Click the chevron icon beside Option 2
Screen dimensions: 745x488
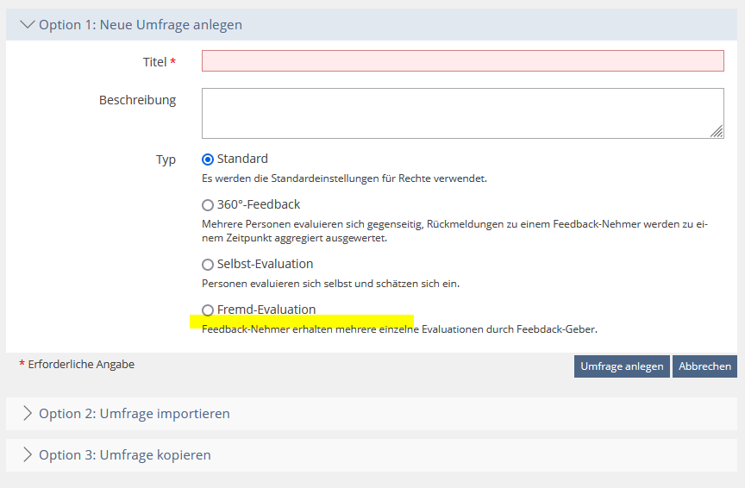click(27, 413)
